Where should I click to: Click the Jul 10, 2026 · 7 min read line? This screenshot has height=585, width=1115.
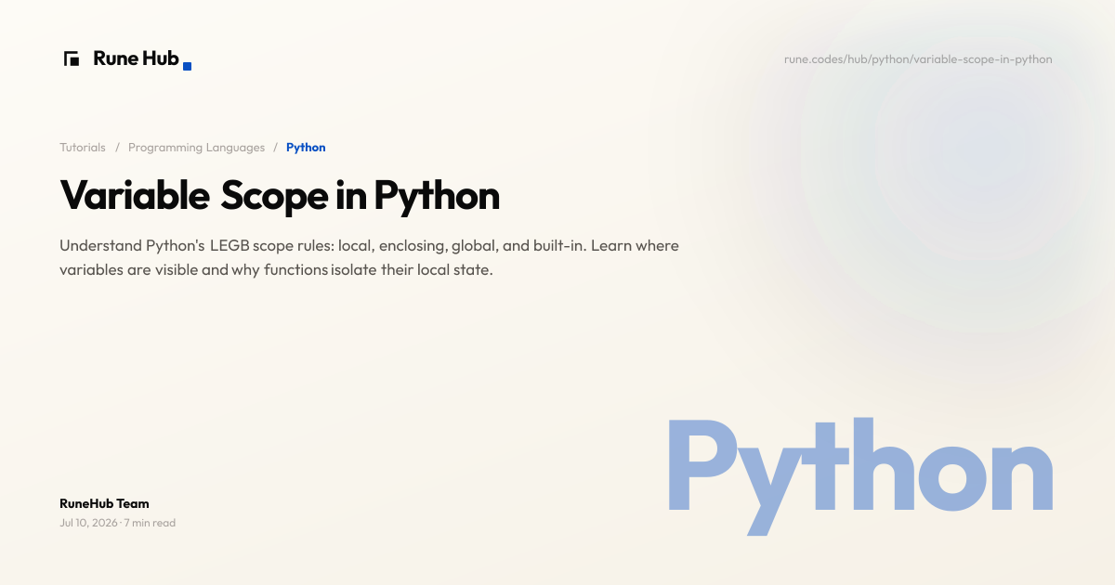click(117, 523)
